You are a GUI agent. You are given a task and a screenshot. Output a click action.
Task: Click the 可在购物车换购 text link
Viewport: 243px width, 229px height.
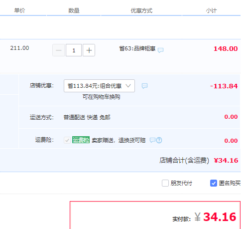[101, 97]
